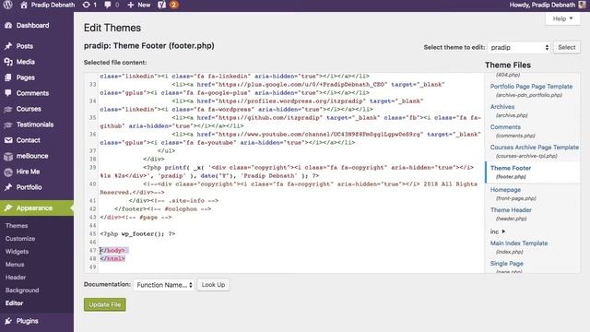Click the Plugins plug icon

(8, 321)
